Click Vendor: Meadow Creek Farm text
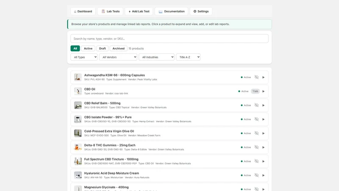The width and height of the screenshot is (339, 191). point(144,135)
